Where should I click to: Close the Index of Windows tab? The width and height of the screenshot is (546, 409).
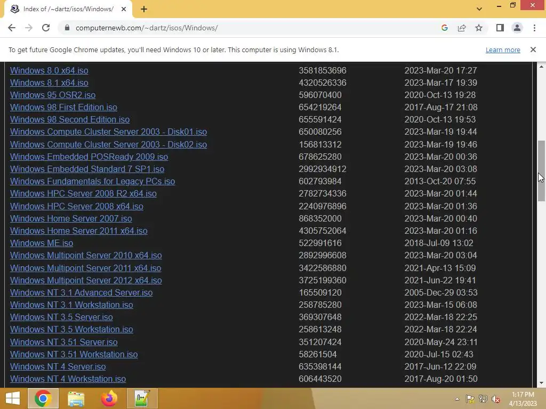tap(124, 9)
